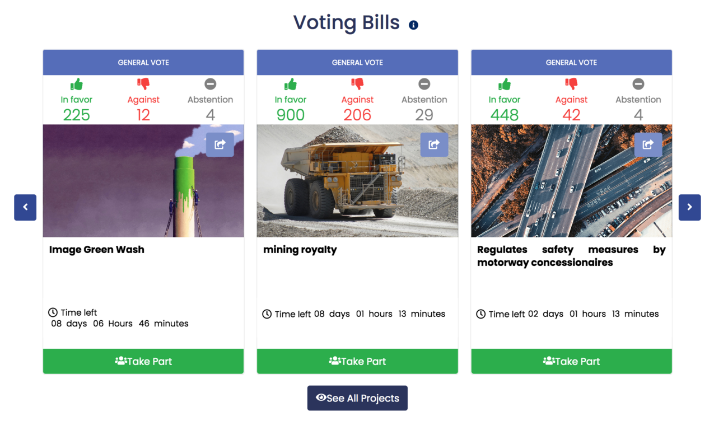Open the share icon on the Image Green Wash card

[x=220, y=144]
